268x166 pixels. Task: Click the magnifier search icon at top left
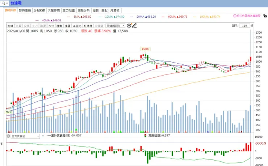tap(3, 3)
